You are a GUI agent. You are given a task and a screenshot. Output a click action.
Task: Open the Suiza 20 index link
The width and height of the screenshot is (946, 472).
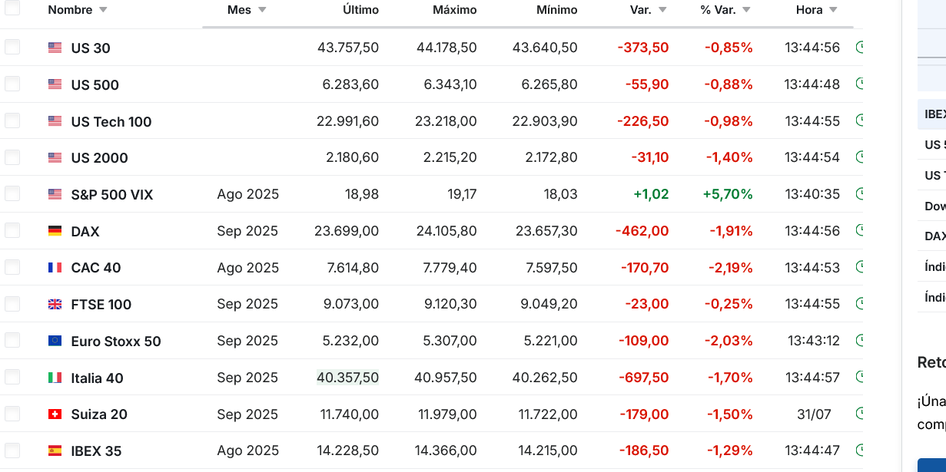99,414
